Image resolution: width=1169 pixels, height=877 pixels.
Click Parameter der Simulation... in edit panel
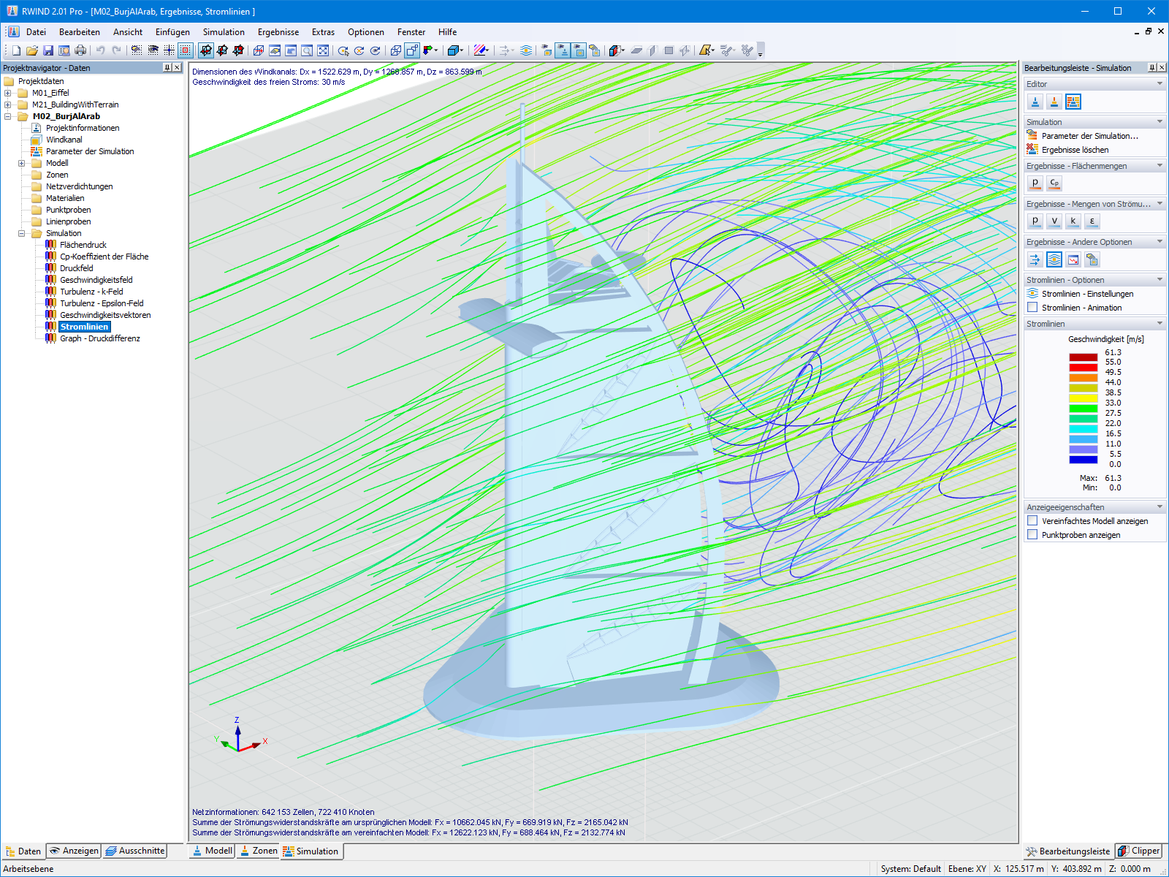point(1089,136)
